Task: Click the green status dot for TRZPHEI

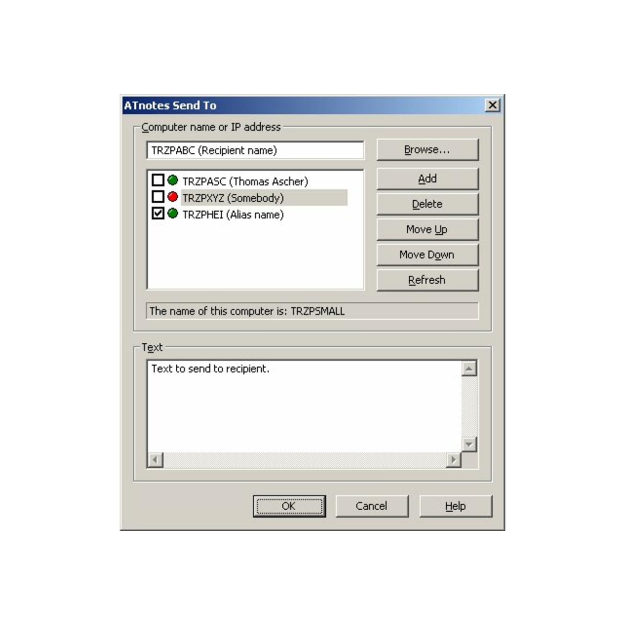Action: [x=172, y=213]
